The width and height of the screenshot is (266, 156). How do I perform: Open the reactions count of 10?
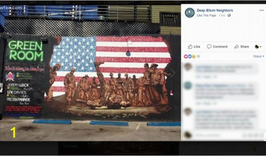click(x=198, y=56)
